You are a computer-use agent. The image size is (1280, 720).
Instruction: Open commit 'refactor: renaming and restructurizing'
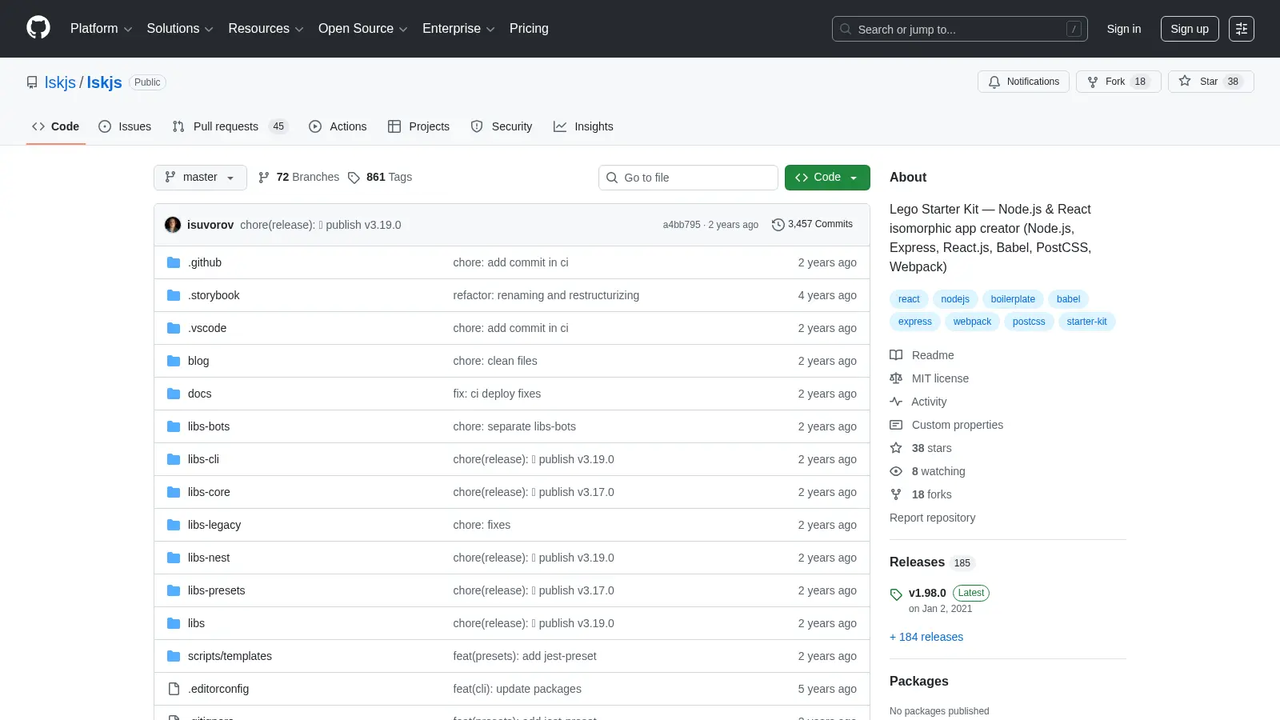[546, 295]
